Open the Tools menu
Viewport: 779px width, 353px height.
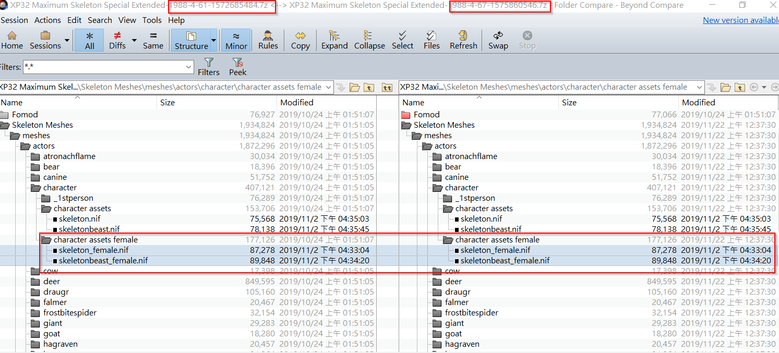[x=152, y=20]
